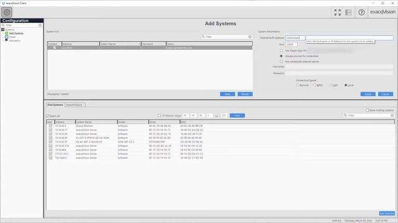Switch to the Find Systems tab
398x223 pixels.
tap(55, 105)
